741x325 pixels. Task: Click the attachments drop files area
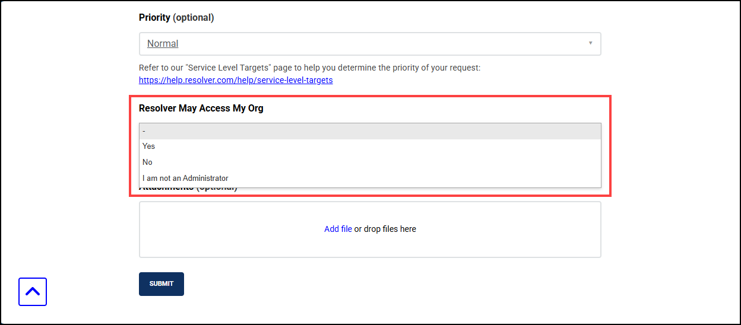pos(370,230)
